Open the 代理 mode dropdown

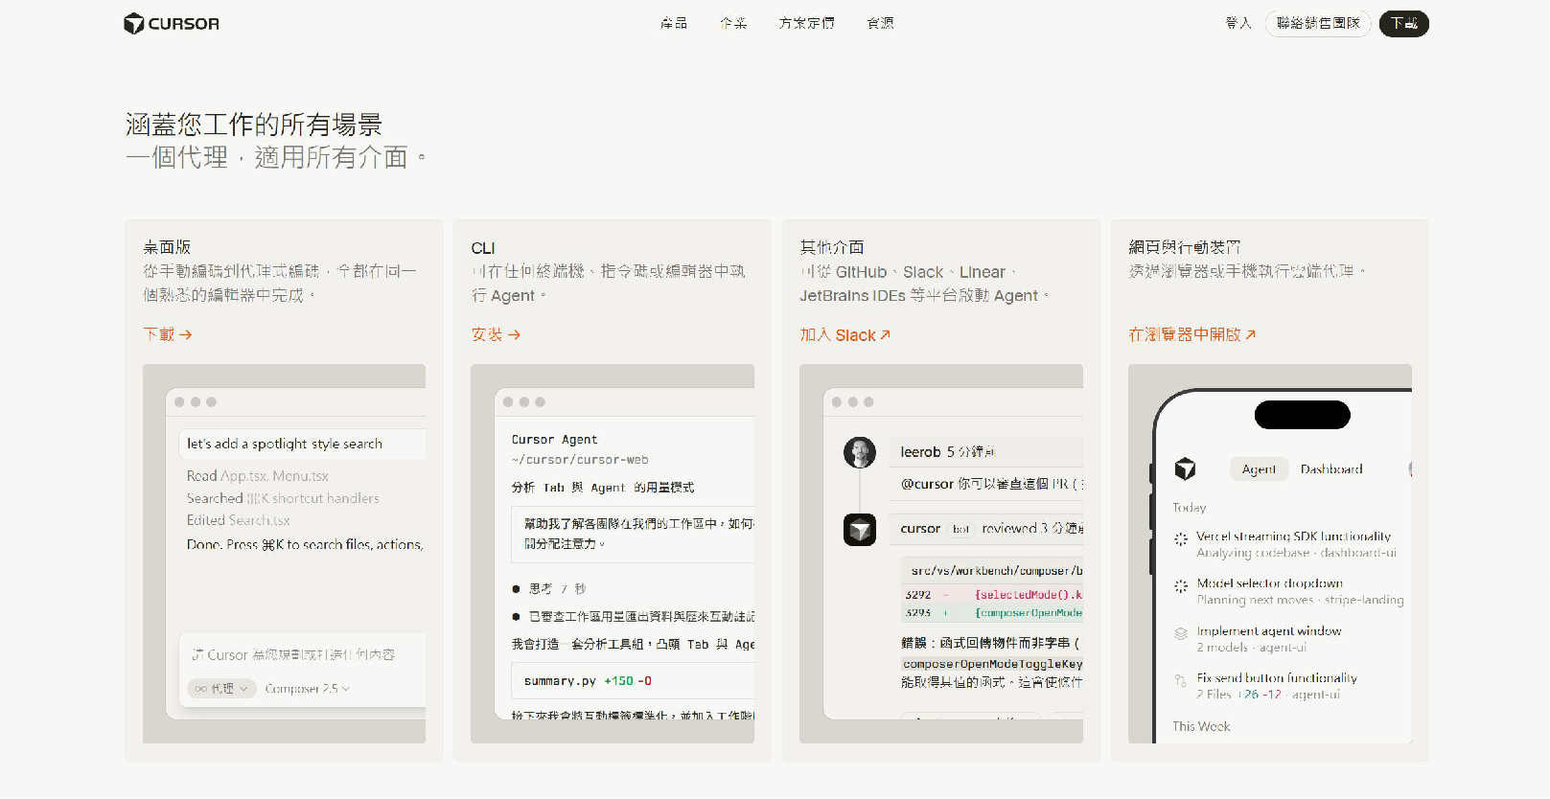pos(221,689)
